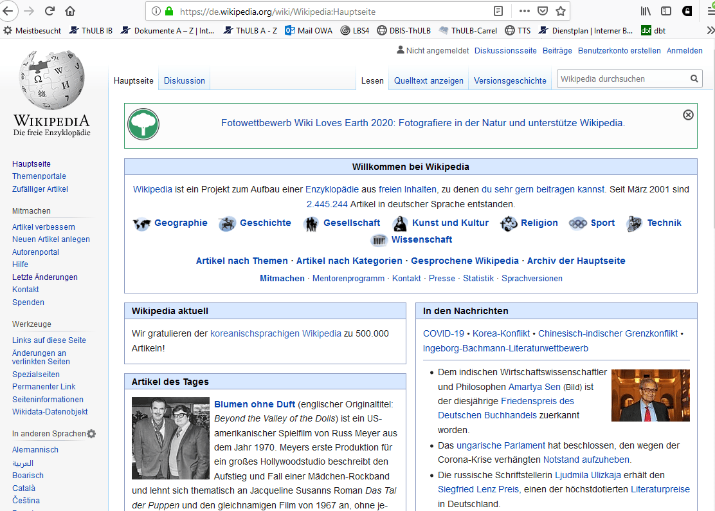Click the Fotowettbewerb Wiki Loves Earth link
The width and height of the screenshot is (715, 511).
click(422, 123)
